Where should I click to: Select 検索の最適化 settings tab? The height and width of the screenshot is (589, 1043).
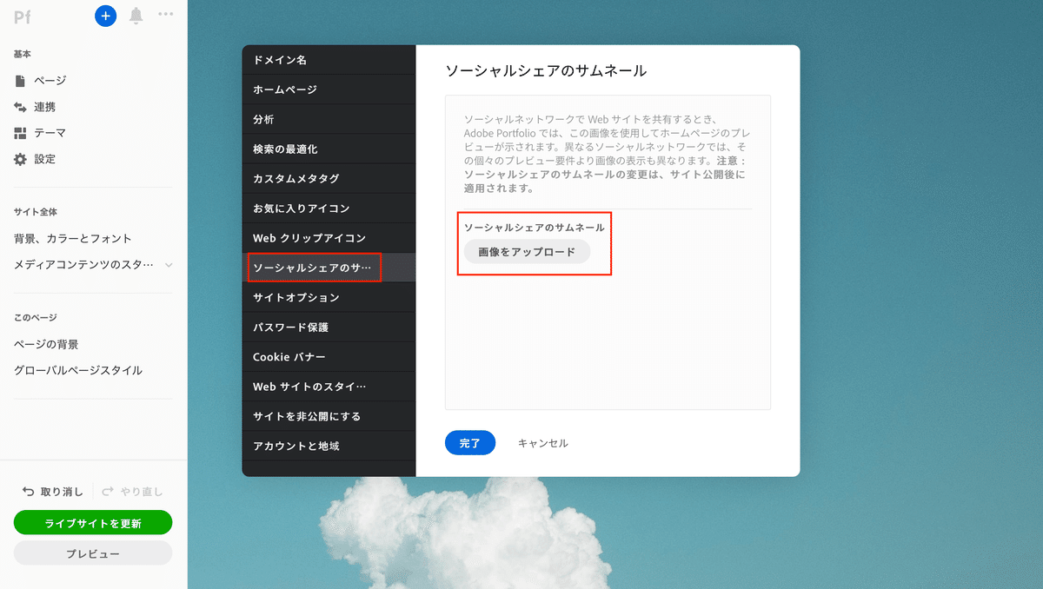329,149
